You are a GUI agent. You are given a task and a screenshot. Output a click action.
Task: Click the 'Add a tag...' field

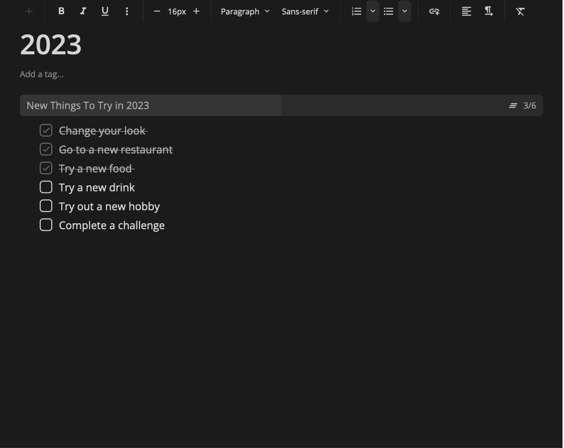pos(42,74)
